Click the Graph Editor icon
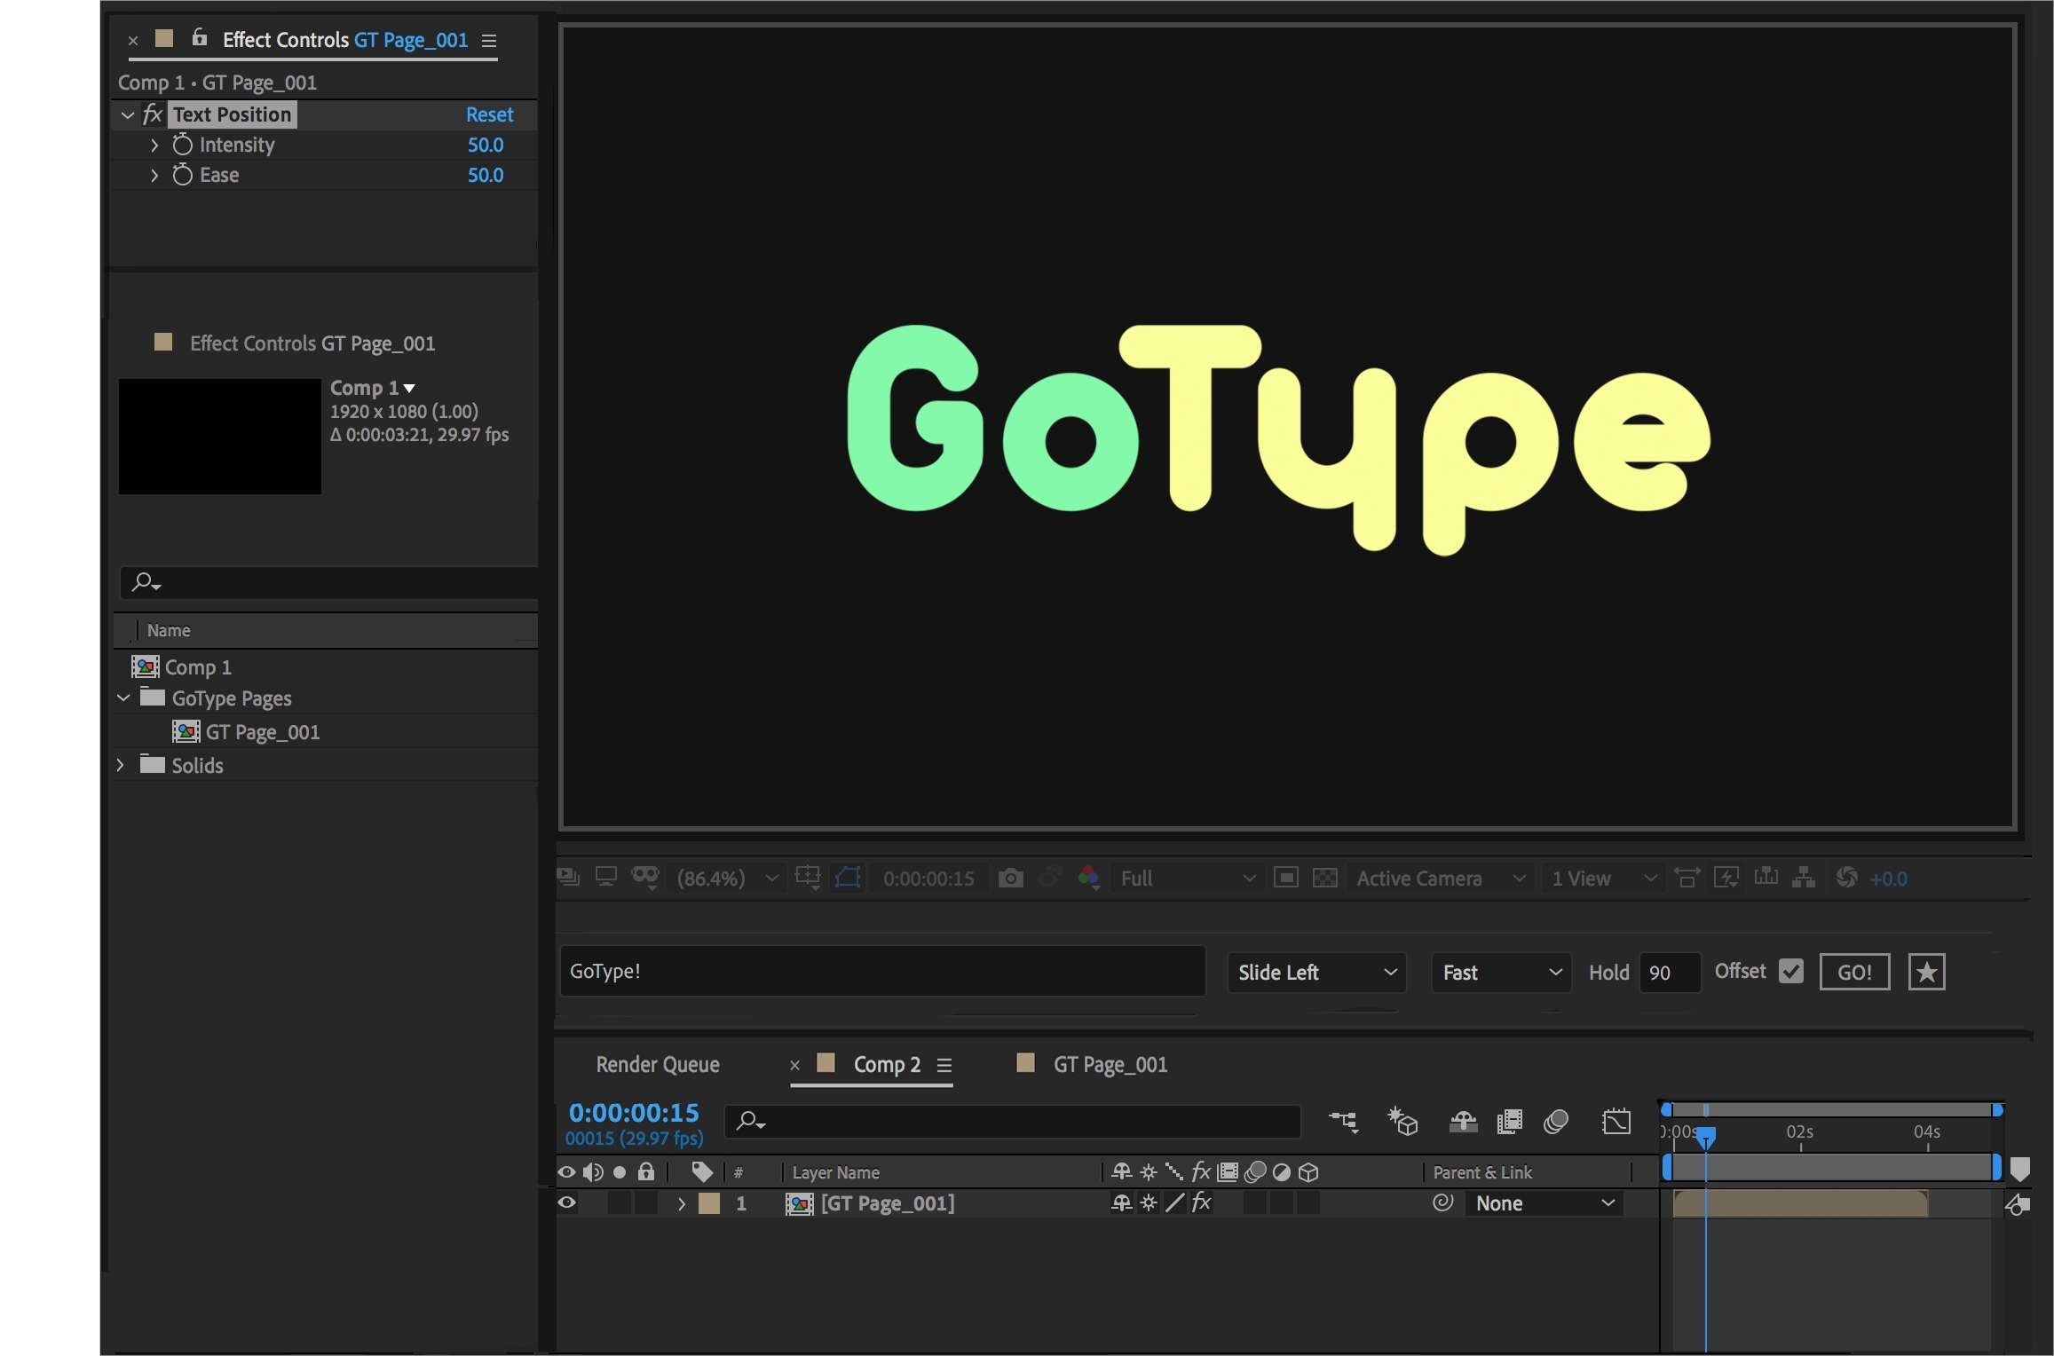This screenshot has height=1356, width=2054. 1616,1122
